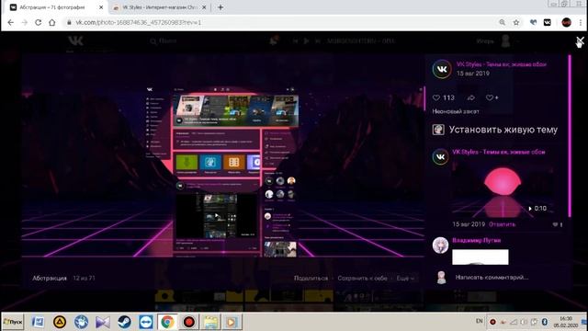Image resolution: width=588 pixels, height=331 pixels.
Task: Close the Абстракция – 71 фотография tab
Action: pos(101,7)
